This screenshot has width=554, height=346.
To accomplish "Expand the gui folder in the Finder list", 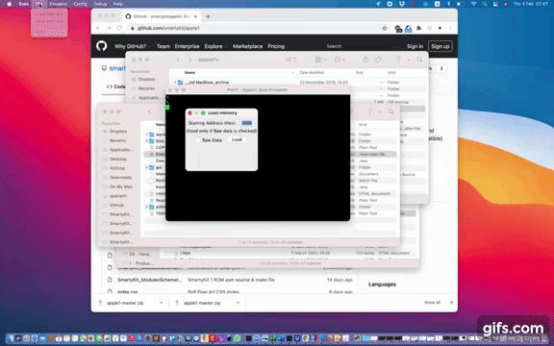I will [146, 167].
